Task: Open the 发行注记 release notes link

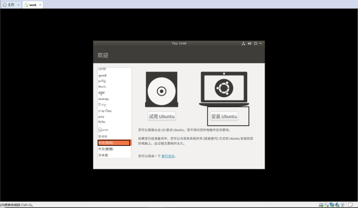Action: coord(168,156)
